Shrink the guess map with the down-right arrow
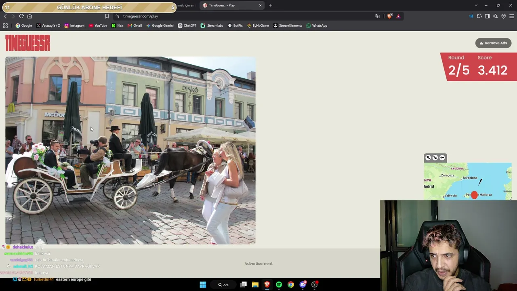The width and height of the screenshot is (517, 291). pyautogui.click(x=435, y=158)
